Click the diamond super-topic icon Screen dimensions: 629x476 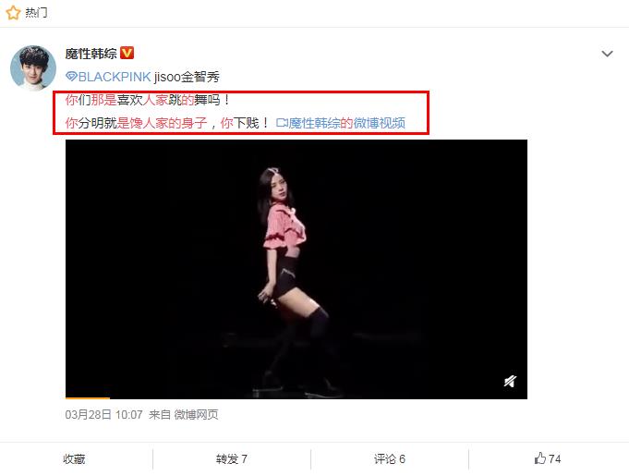71,77
